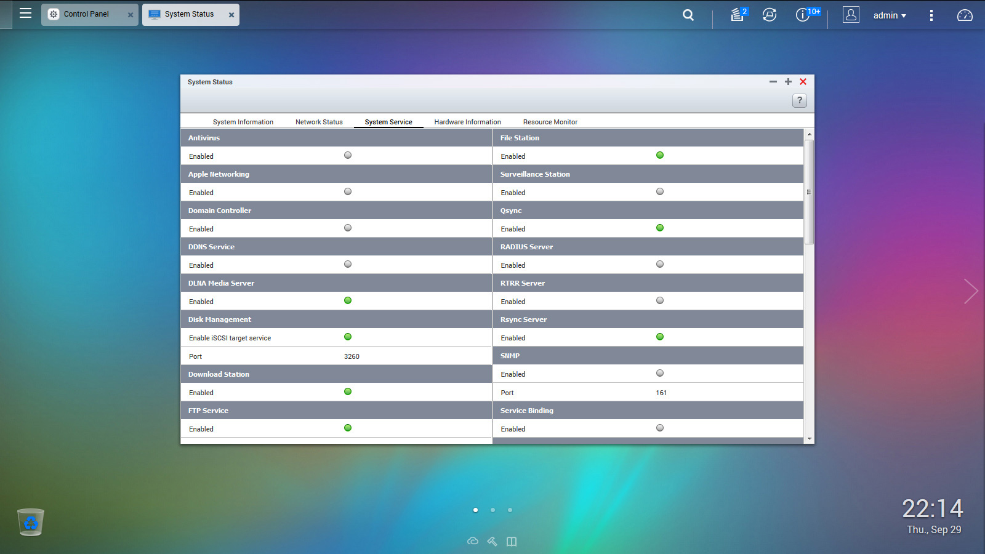Close the Control Panel taskbar tab
Image resolution: width=985 pixels, height=554 pixels.
point(131,15)
